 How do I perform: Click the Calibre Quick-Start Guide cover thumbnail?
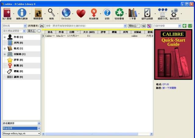tap(173, 54)
